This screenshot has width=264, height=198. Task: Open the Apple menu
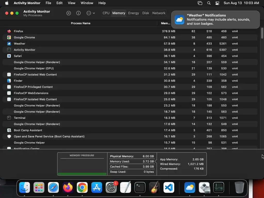coord(7,3)
